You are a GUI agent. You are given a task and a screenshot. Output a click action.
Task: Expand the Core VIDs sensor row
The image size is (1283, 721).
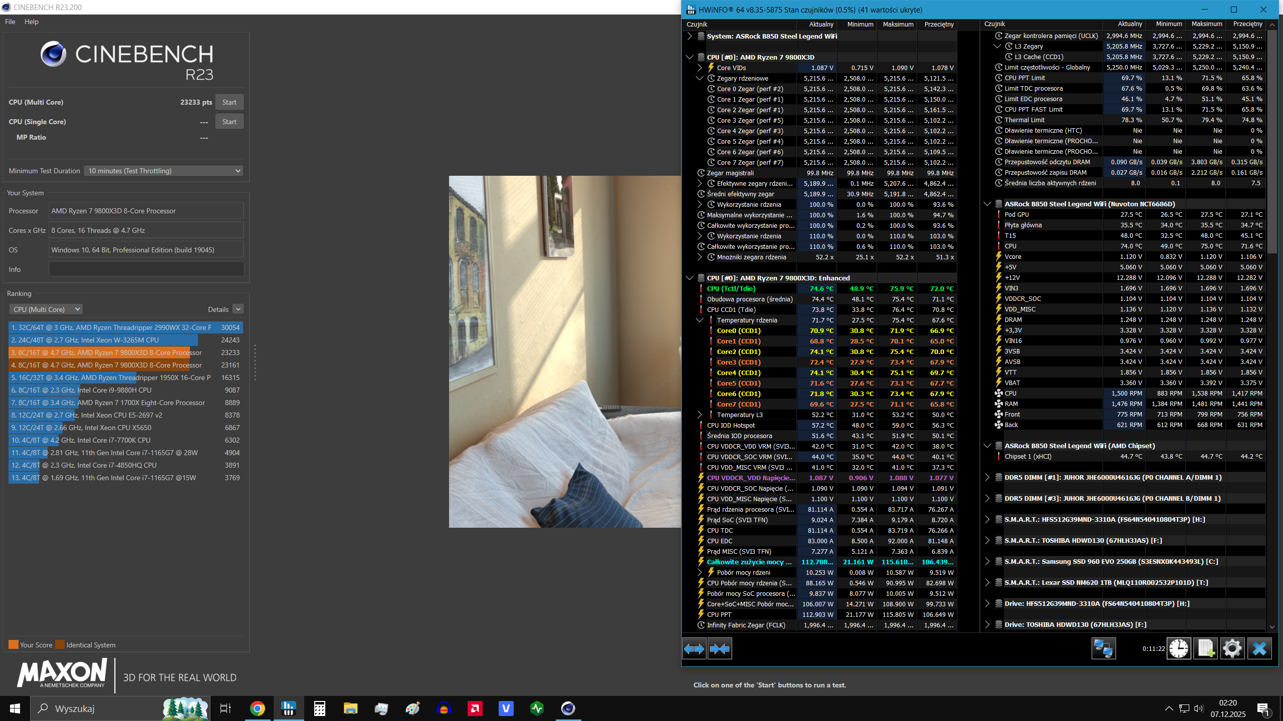click(700, 68)
